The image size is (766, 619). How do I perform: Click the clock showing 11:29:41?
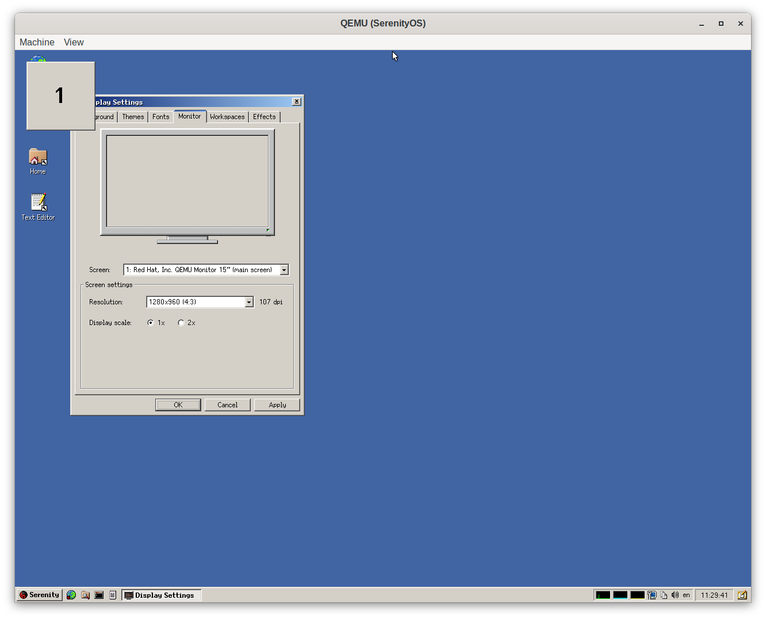pos(714,595)
